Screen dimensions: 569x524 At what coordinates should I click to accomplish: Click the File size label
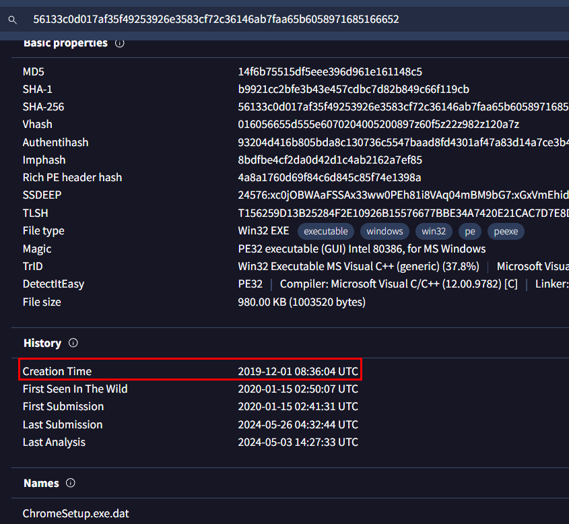click(x=42, y=302)
